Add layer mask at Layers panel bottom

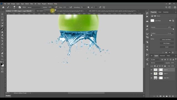[160, 96]
